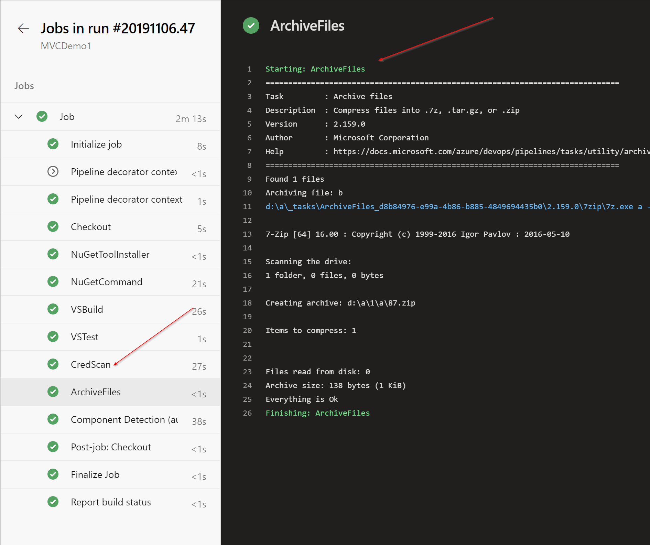Click the circled arrow icon beside Pipeline decorator
The width and height of the screenshot is (650, 545).
click(x=53, y=171)
